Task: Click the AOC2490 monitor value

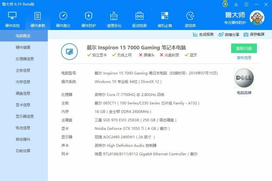Action: [x=125, y=137]
